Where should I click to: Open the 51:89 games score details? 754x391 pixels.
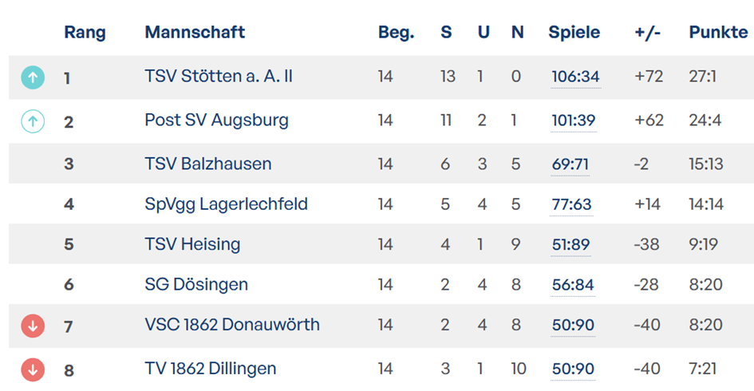(570, 245)
